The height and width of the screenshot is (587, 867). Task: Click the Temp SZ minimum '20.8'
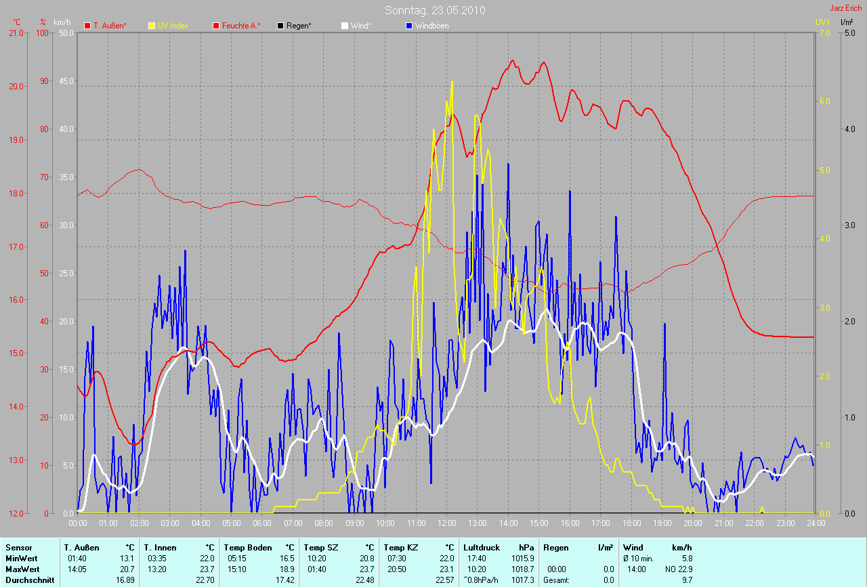pyautogui.click(x=366, y=558)
